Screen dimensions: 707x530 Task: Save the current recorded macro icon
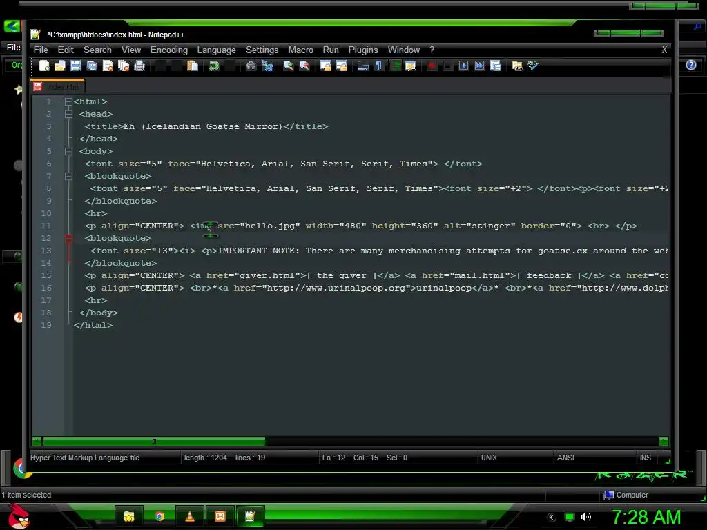pyautogui.click(x=496, y=66)
